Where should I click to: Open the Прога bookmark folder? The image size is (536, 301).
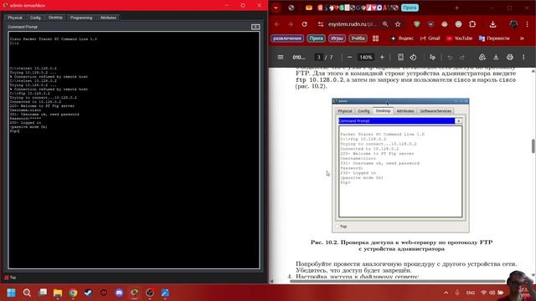[x=316, y=38]
